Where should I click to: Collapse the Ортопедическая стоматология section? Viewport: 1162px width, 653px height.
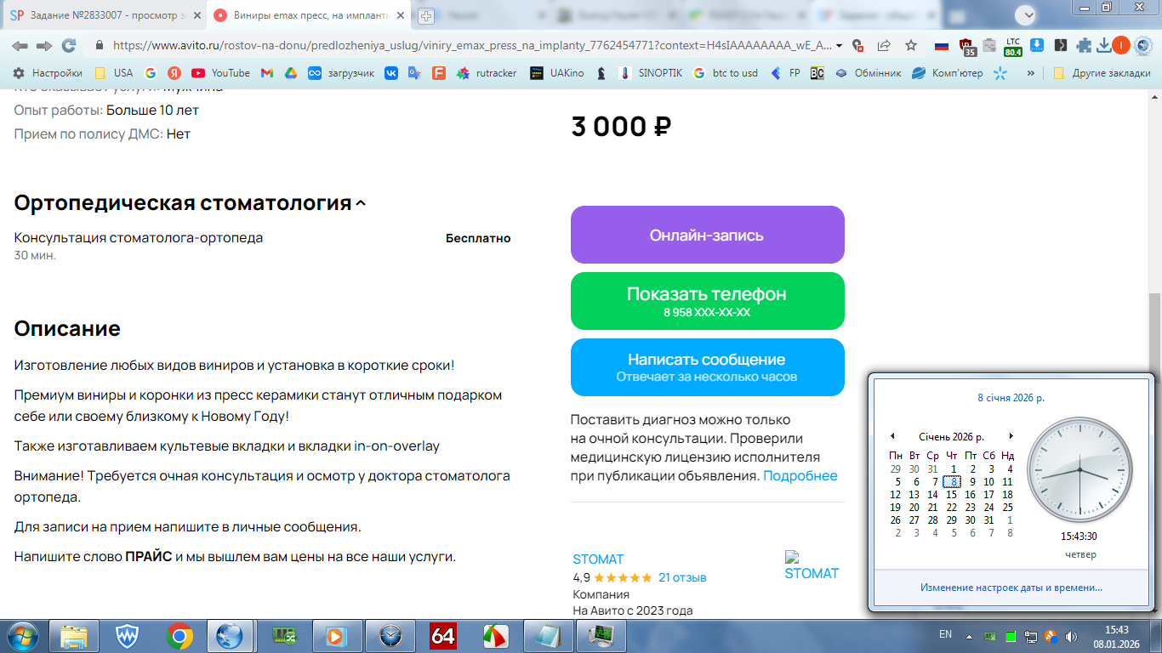pos(361,204)
